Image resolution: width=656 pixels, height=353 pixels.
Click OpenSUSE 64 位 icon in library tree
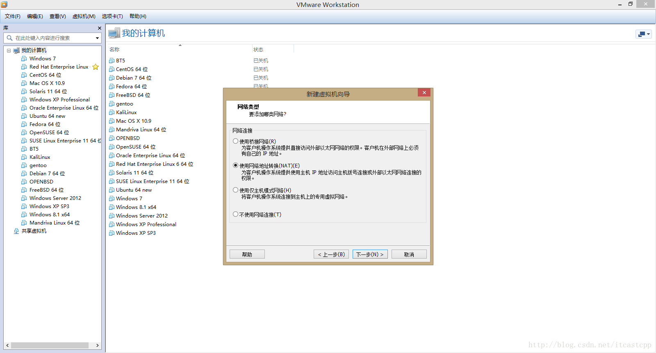coord(24,133)
